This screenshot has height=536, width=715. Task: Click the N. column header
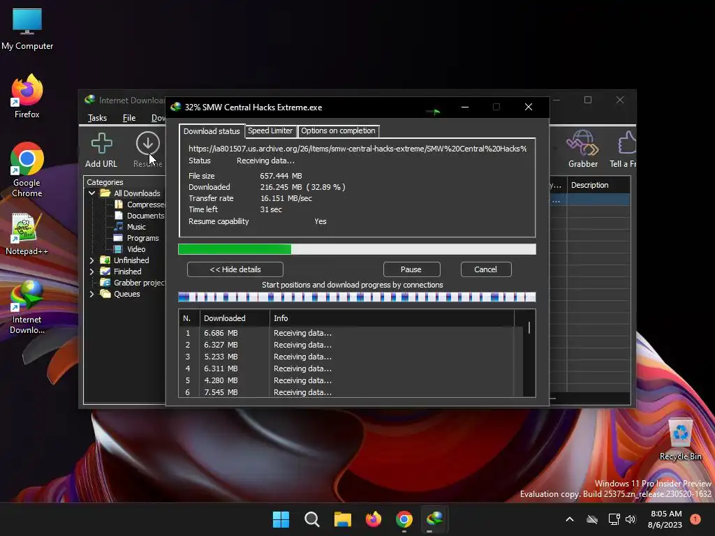coord(189,318)
